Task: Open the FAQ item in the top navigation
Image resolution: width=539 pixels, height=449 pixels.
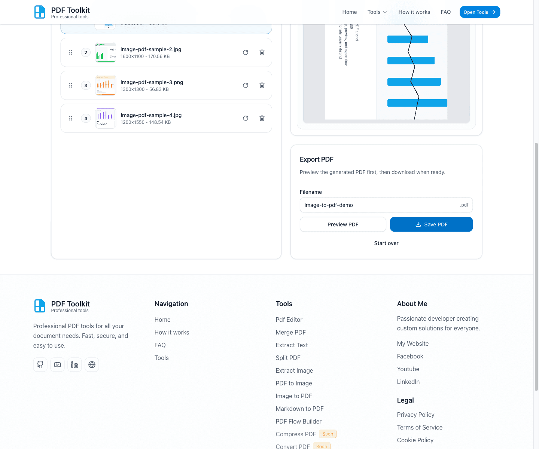Action: tap(445, 12)
